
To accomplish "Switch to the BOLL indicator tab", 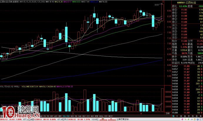I will [101, 116].
